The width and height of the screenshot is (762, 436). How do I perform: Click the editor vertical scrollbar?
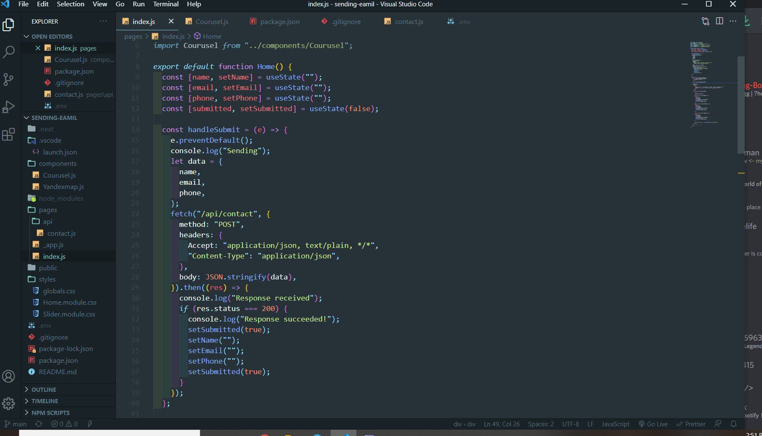(x=741, y=105)
